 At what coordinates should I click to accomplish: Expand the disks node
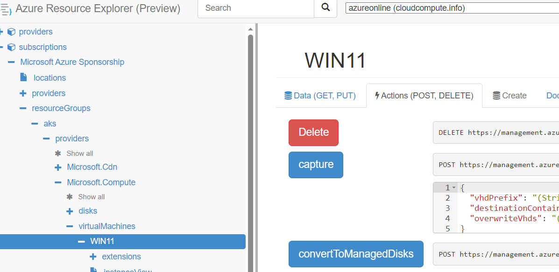click(70, 211)
